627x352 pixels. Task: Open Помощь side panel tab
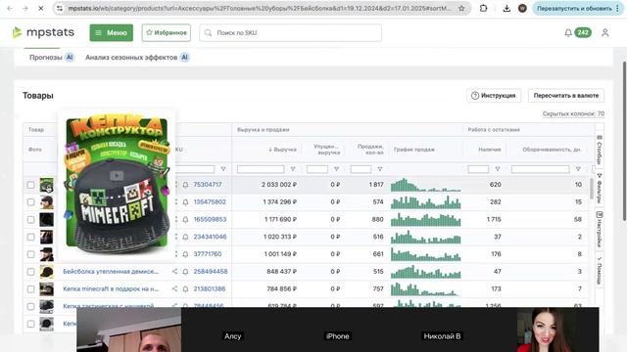600,270
